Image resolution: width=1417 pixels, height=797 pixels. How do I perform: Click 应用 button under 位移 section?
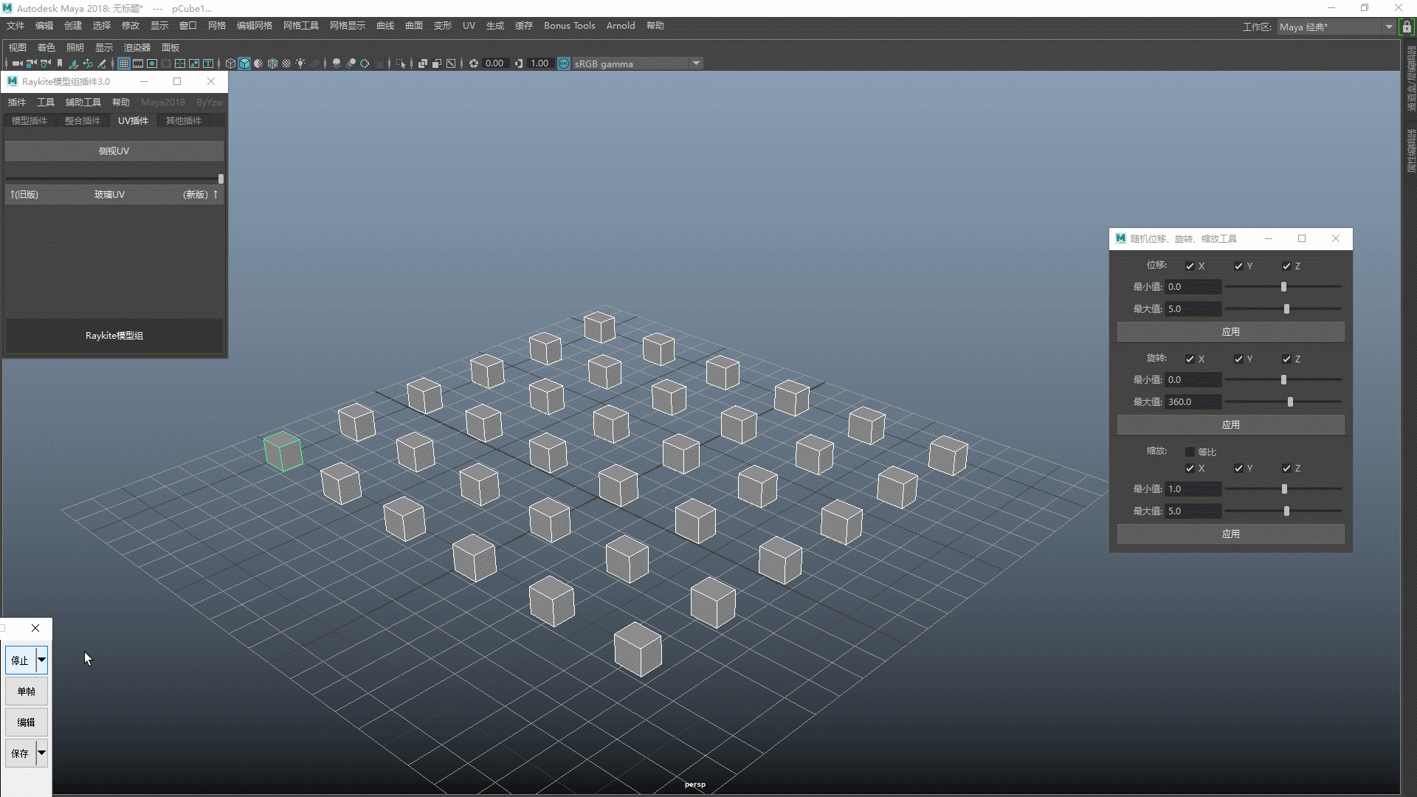click(x=1230, y=331)
